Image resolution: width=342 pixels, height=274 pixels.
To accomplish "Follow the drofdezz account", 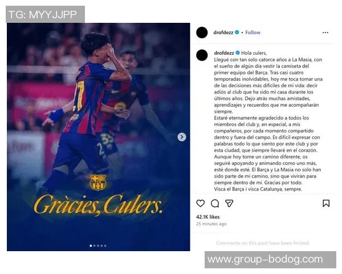I will click(x=253, y=33).
